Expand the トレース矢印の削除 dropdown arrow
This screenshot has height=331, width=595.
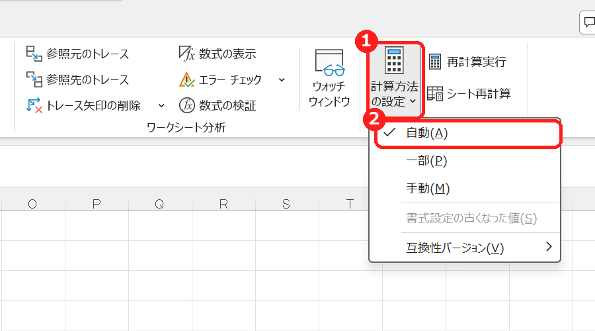coord(161,106)
